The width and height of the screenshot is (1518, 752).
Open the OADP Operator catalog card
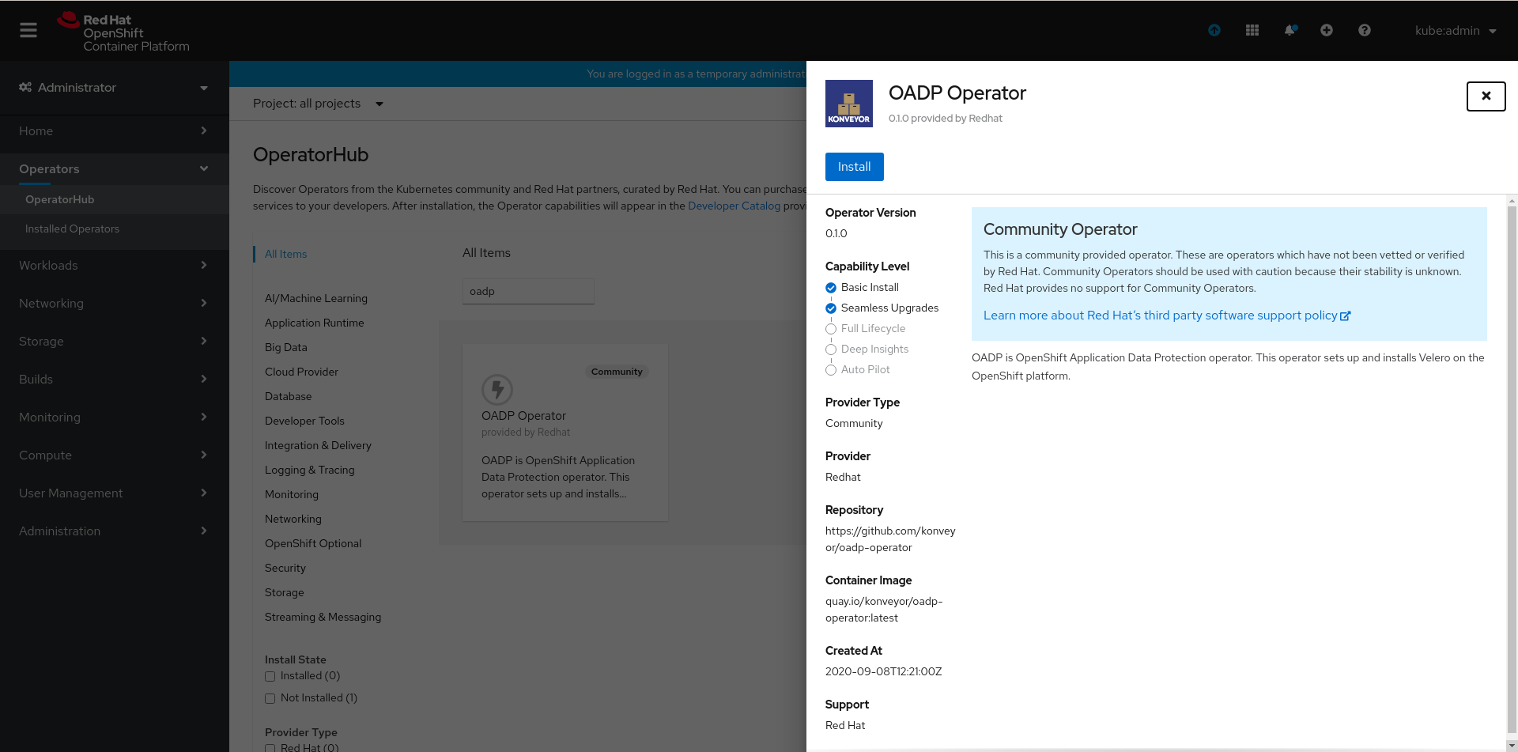565,433
